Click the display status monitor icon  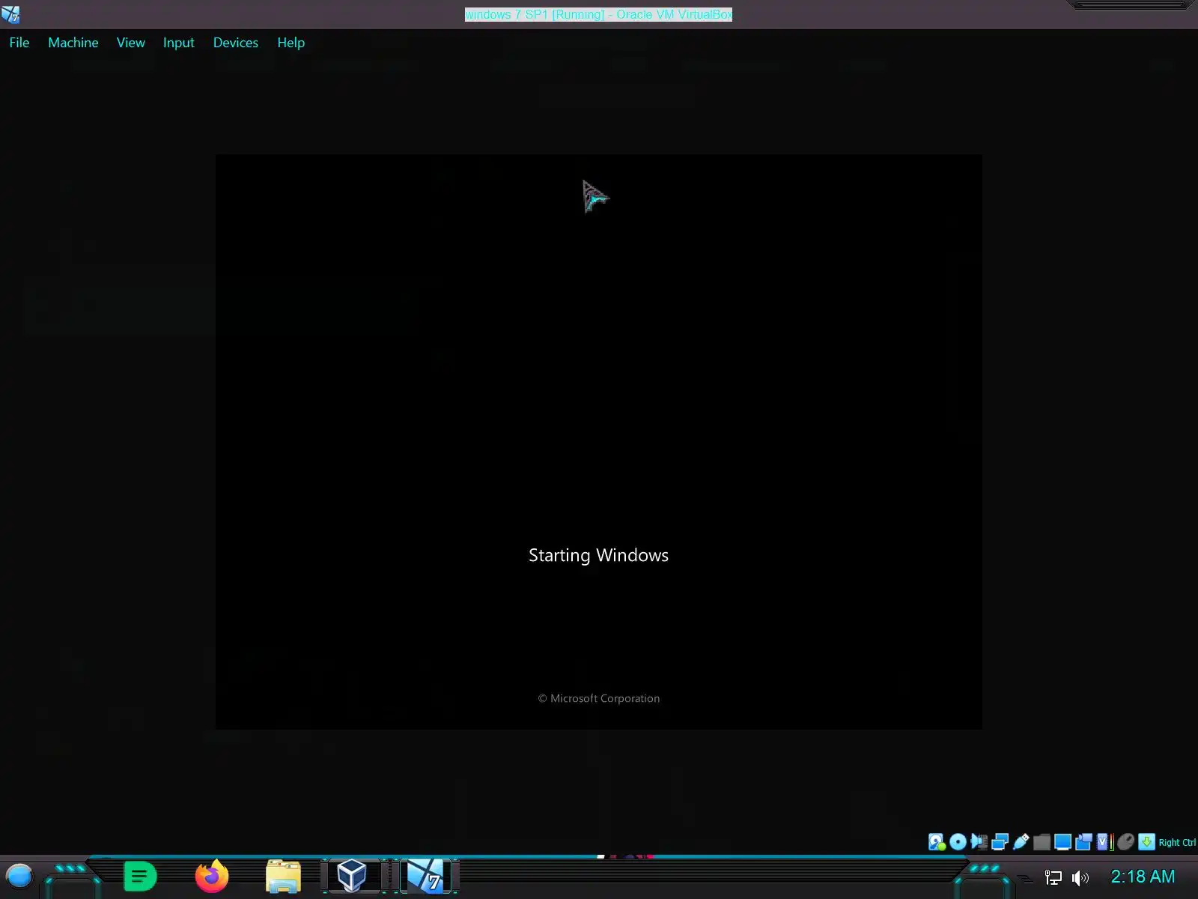(1062, 842)
